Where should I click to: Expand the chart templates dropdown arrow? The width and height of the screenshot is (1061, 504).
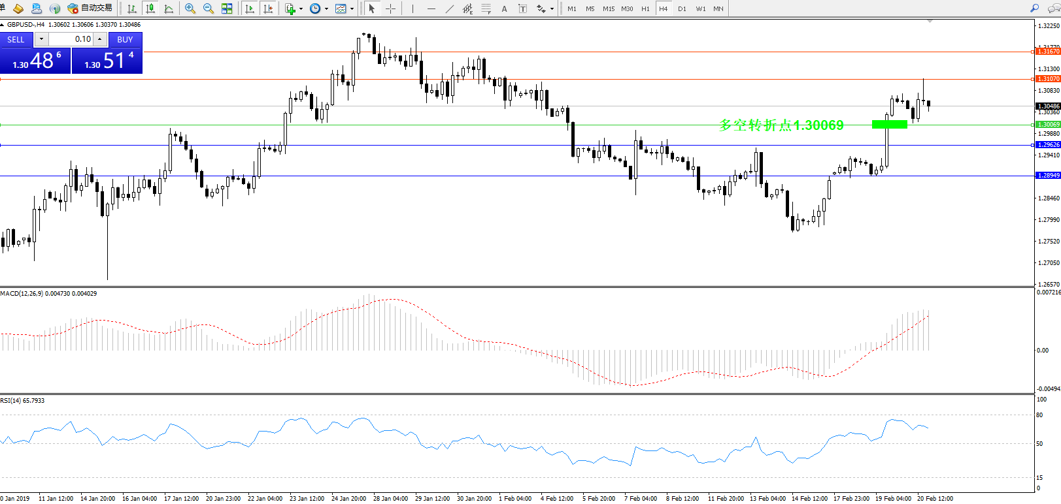point(352,9)
